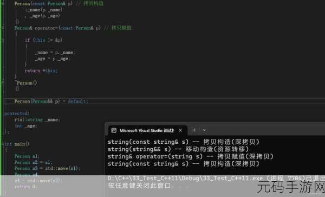This screenshot has width=325, height=197.
Task: Collapse the Person copy constructor fold marker
Action: pyautogui.click(x=3, y=4)
